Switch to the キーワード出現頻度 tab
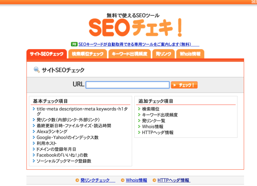 (130, 54)
